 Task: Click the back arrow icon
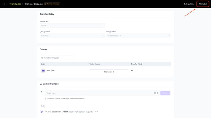pos(5,4)
